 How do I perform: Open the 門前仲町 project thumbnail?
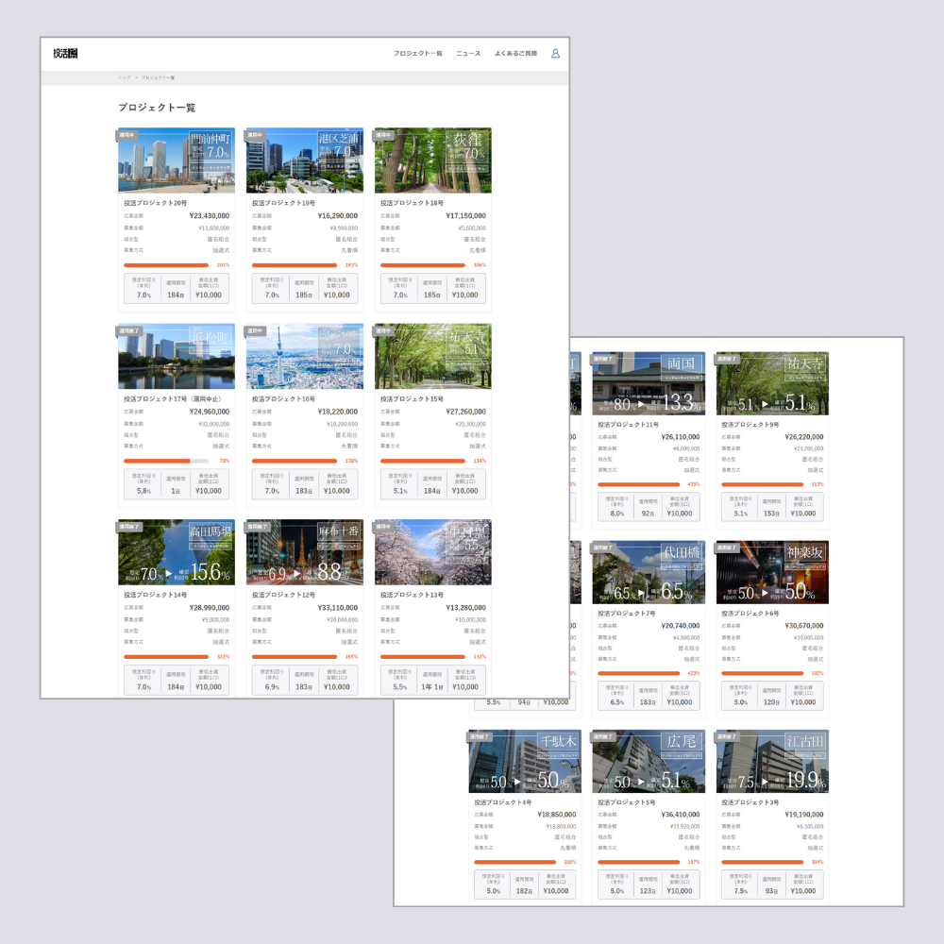176,160
